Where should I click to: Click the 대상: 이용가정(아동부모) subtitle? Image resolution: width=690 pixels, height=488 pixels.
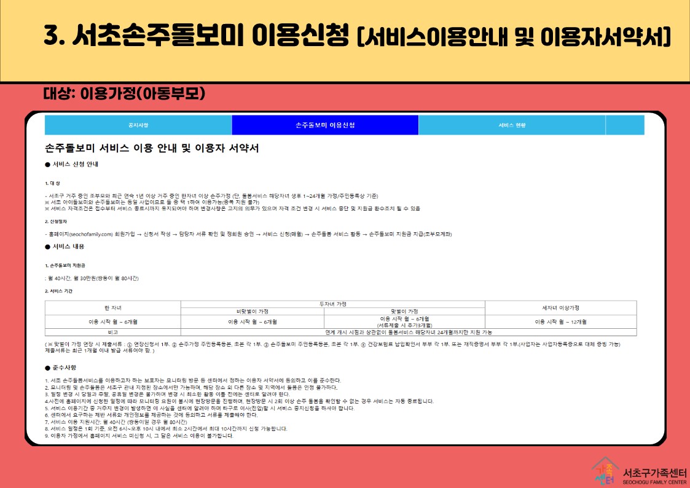(123, 93)
